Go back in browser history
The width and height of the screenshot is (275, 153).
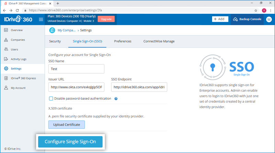4,11
